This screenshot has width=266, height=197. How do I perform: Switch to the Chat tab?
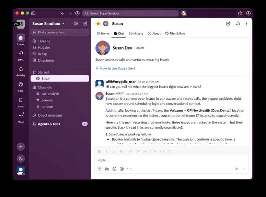119,33
